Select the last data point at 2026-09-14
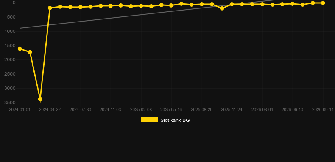The image size is (335, 162). 323,3
